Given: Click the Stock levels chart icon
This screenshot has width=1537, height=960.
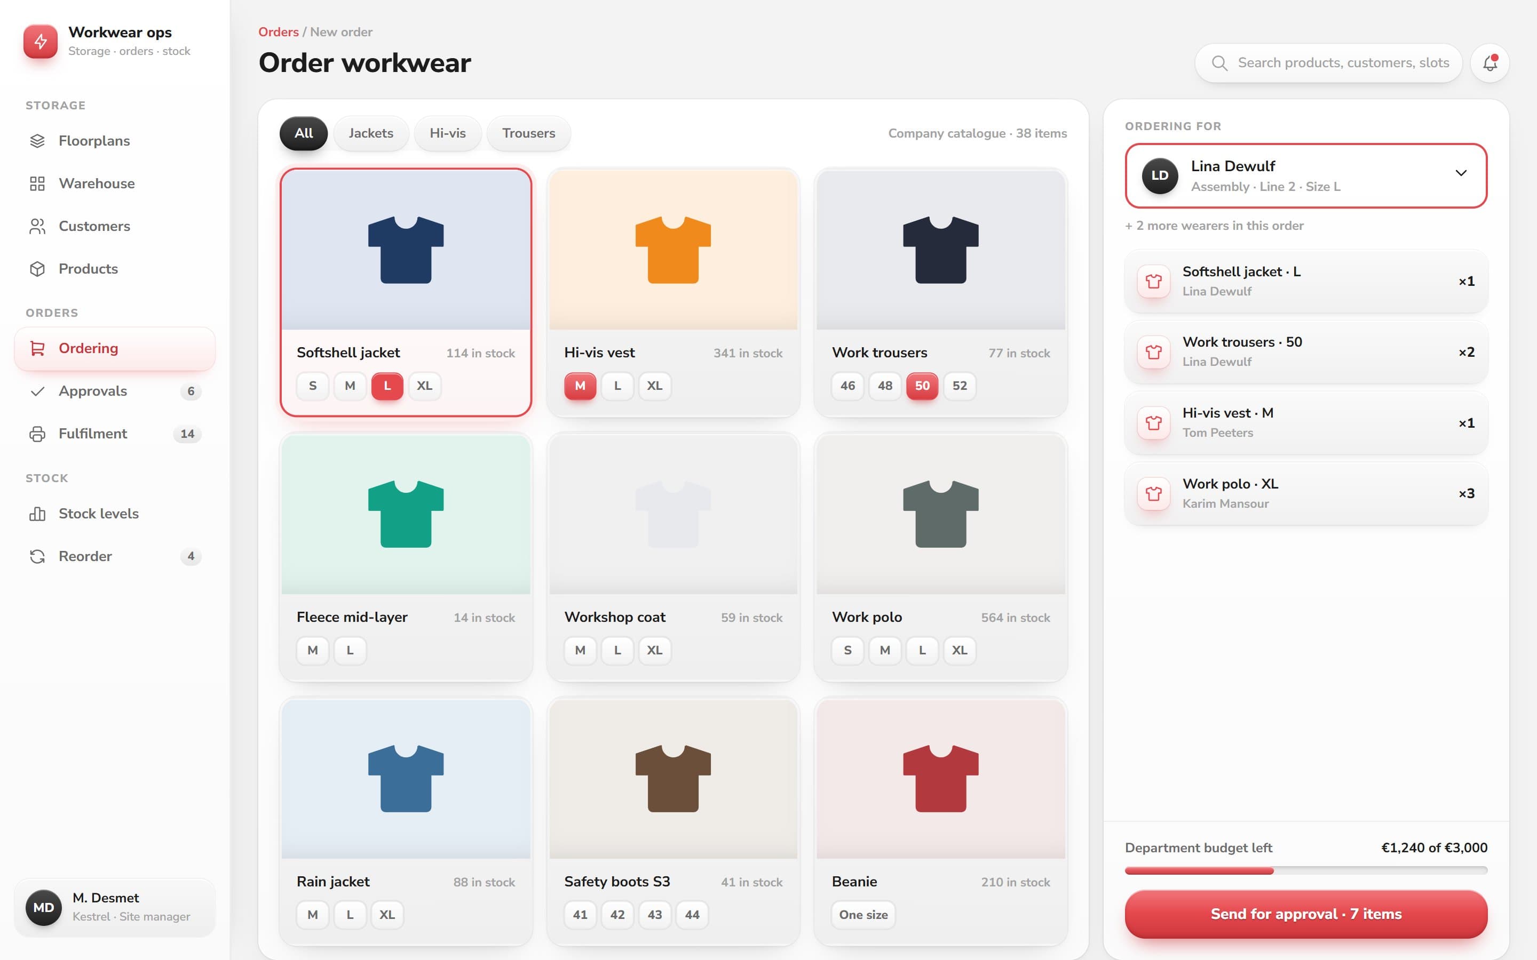Looking at the screenshot, I should (x=37, y=514).
